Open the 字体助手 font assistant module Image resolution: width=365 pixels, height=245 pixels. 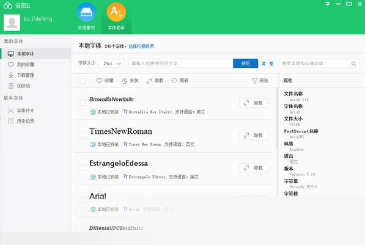tap(116, 16)
